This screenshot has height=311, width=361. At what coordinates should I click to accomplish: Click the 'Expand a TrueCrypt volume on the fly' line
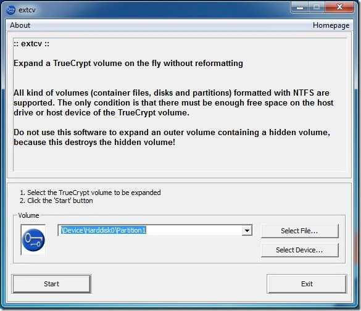[128, 64]
